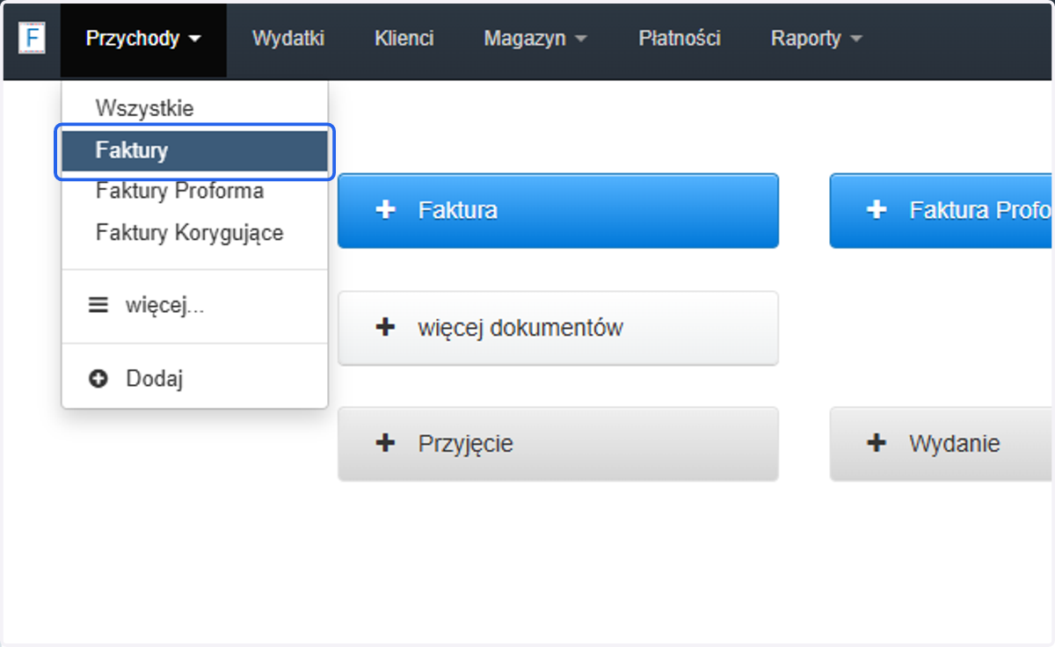Image resolution: width=1055 pixels, height=647 pixels.
Task: Click the F application logo icon
Action: click(33, 39)
